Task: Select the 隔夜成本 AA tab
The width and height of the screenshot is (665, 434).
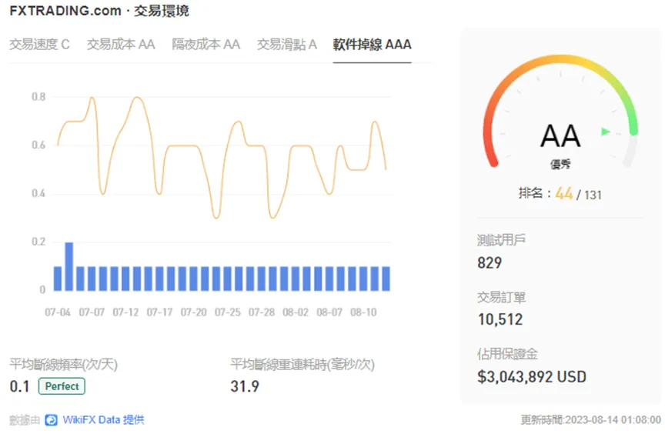Action: tap(206, 45)
